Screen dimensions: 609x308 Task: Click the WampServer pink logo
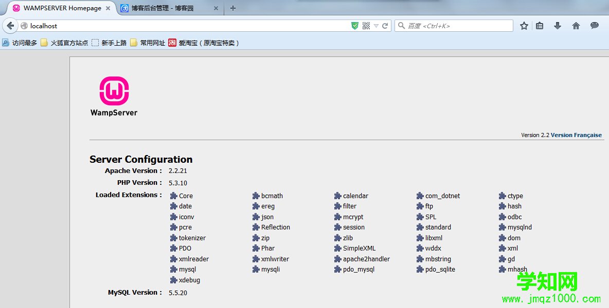(x=114, y=91)
